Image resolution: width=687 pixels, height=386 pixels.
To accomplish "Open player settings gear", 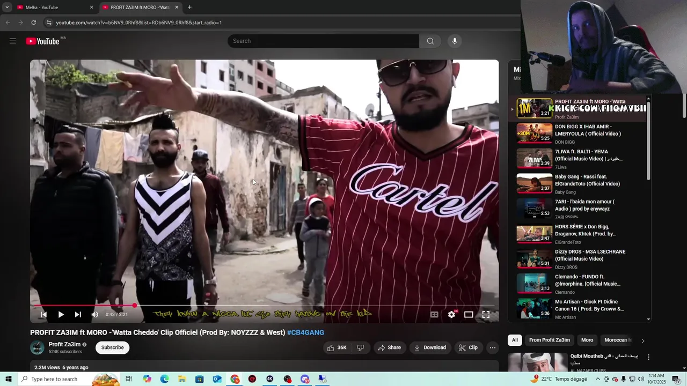I will [x=451, y=315].
